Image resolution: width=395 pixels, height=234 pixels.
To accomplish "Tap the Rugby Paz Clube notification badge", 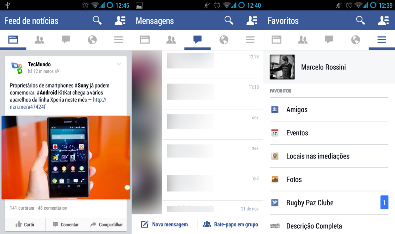I will (384, 203).
